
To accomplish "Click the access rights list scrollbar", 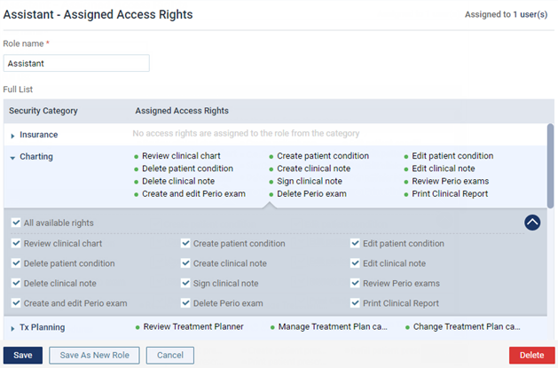I will point(550,166).
